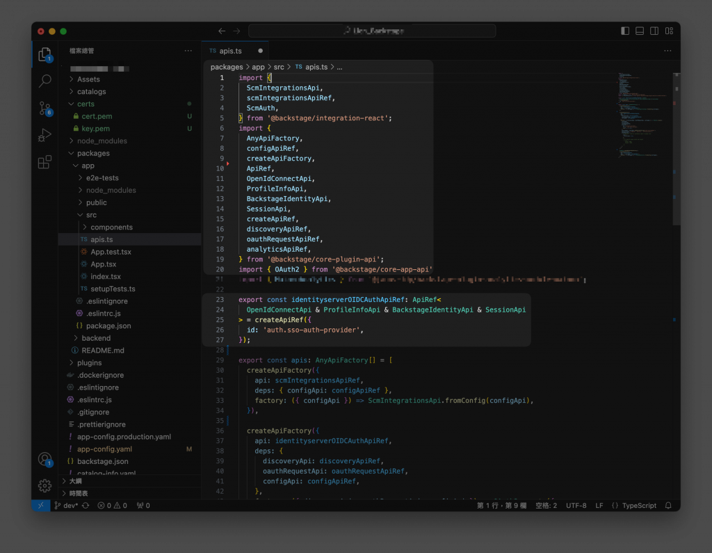The width and height of the screenshot is (712, 553).
Task: Click packages in the breadcrumb
Action: (x=227, y=67)
